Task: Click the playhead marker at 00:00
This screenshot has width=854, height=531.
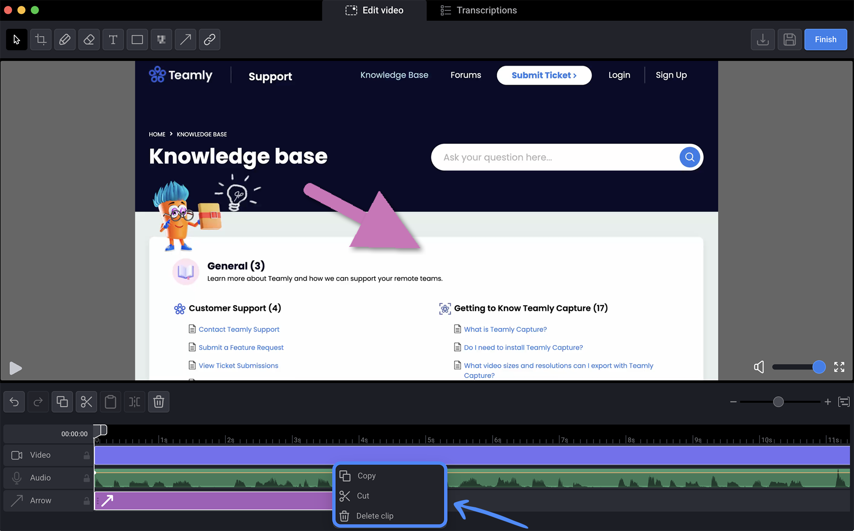Action: 100,431
